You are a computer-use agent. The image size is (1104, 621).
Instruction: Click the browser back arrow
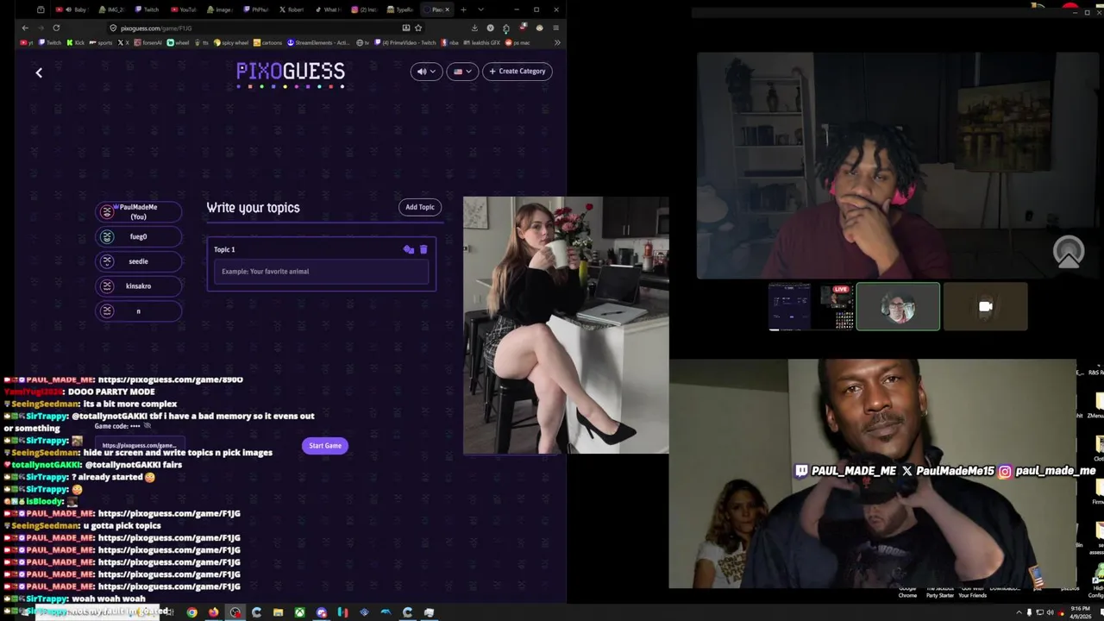tap(25, 28)
